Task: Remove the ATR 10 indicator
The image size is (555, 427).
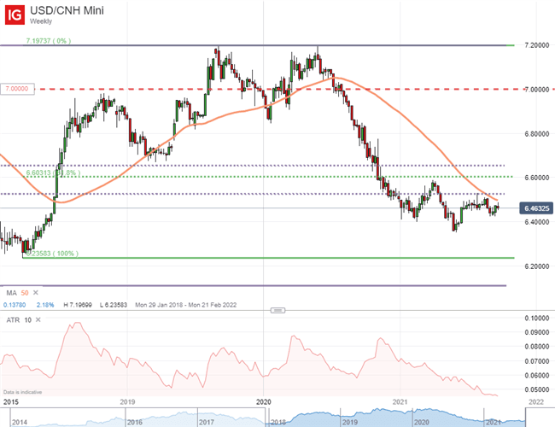Action: pyautogui.click(x=38, y=319)
